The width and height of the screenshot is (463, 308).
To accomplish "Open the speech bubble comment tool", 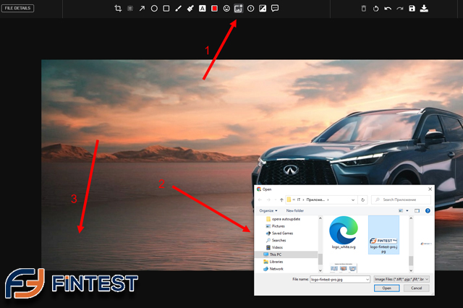I will coord(275,9).
